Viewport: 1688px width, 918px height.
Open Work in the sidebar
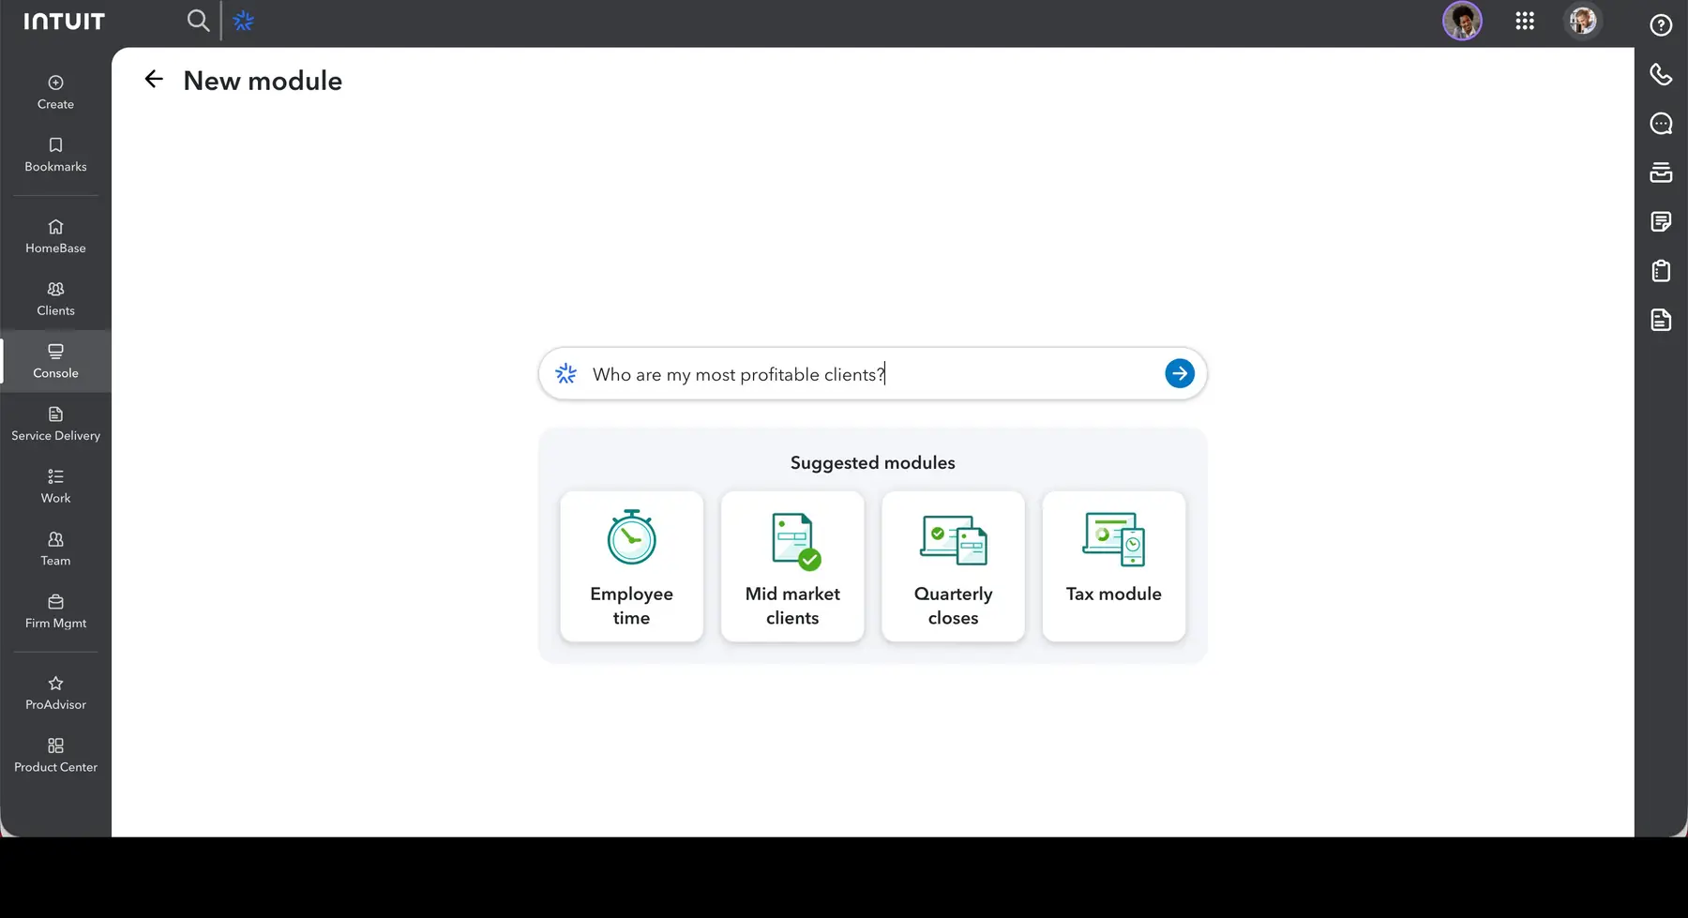pos(55,487)
